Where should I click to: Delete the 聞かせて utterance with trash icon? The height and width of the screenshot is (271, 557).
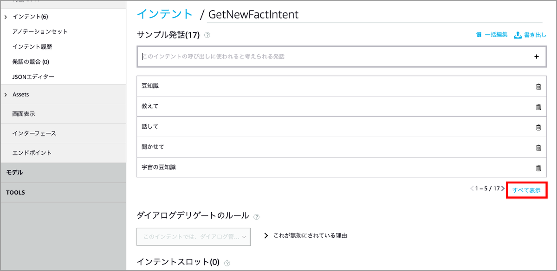[x=538, y=147]
